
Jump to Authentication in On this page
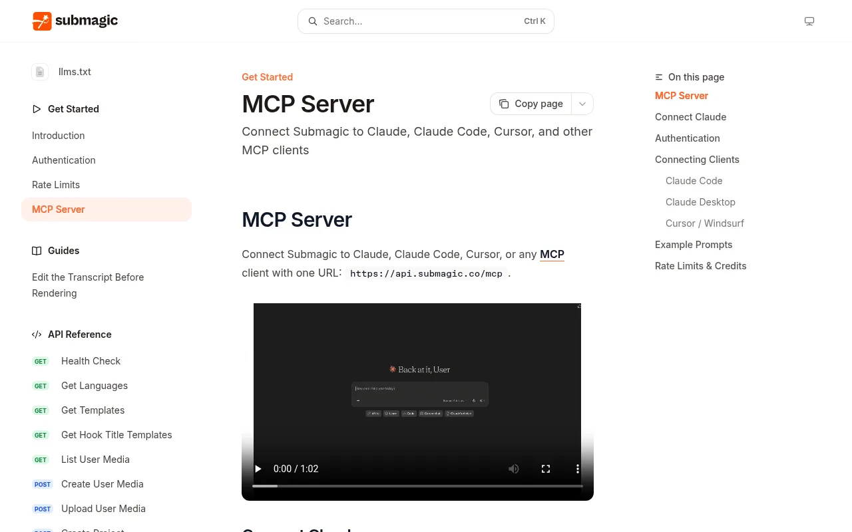[688, 138]
